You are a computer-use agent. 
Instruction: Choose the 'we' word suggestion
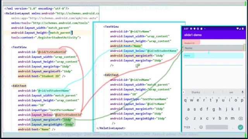(x=231, y=92)
